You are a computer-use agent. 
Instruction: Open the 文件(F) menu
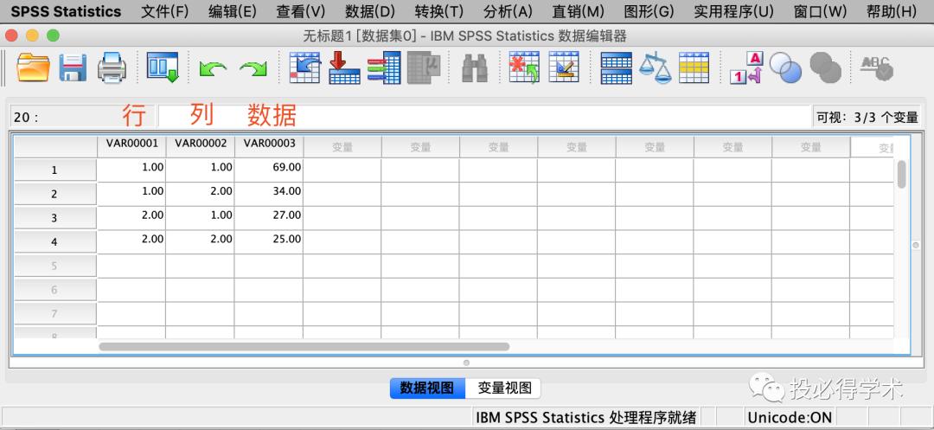(x=165, y=11)
